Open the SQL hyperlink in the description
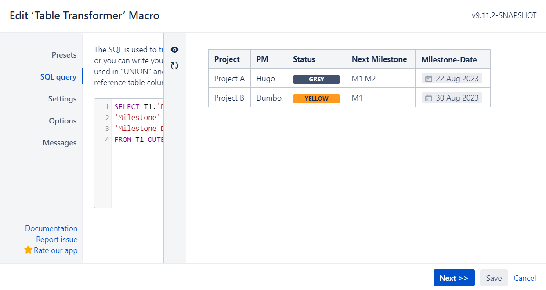The width and height of the screenshot is (546, 290). [116, 49]
